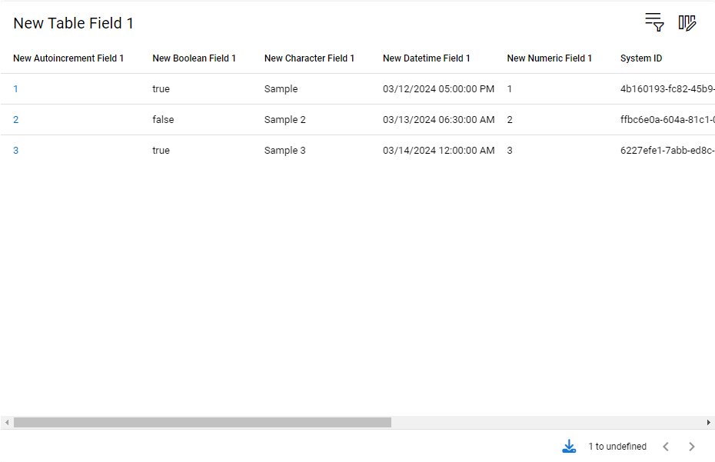Click the scrollbar right arrow
The height and width of the screenshot is (462, 715).
[x=708, y=422]
